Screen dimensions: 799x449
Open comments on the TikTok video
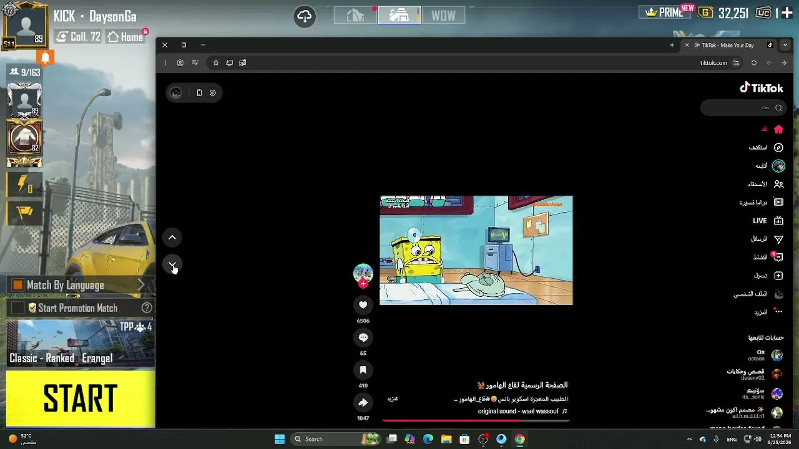[x=363, y=337]
